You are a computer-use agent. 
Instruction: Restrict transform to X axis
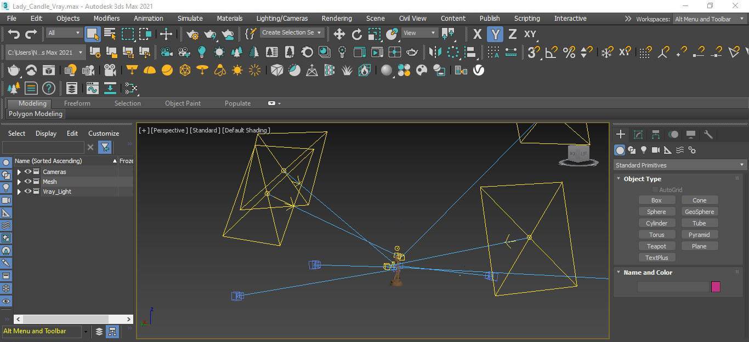(477, 34)
